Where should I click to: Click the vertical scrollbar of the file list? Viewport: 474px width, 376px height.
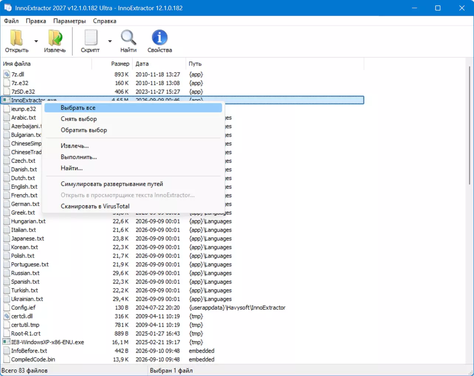470,125
